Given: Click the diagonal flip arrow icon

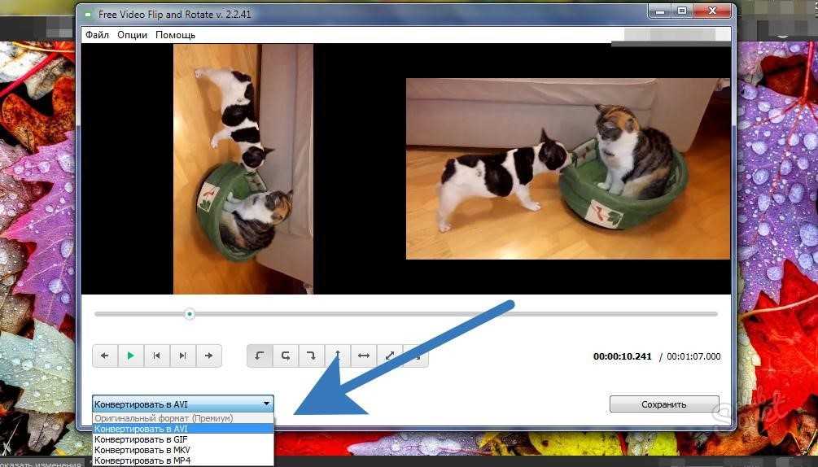Looking at the screenshot, I should pos(390,356).
